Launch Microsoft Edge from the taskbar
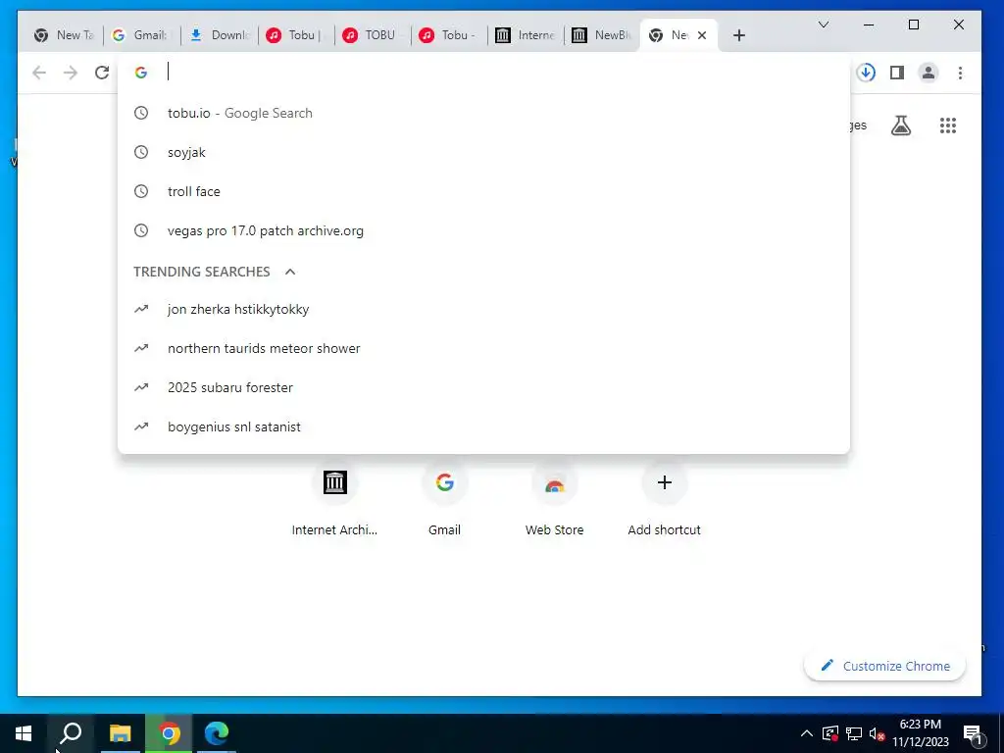Viewport: 1004px width, 753px height. click(x=217, y=733)
